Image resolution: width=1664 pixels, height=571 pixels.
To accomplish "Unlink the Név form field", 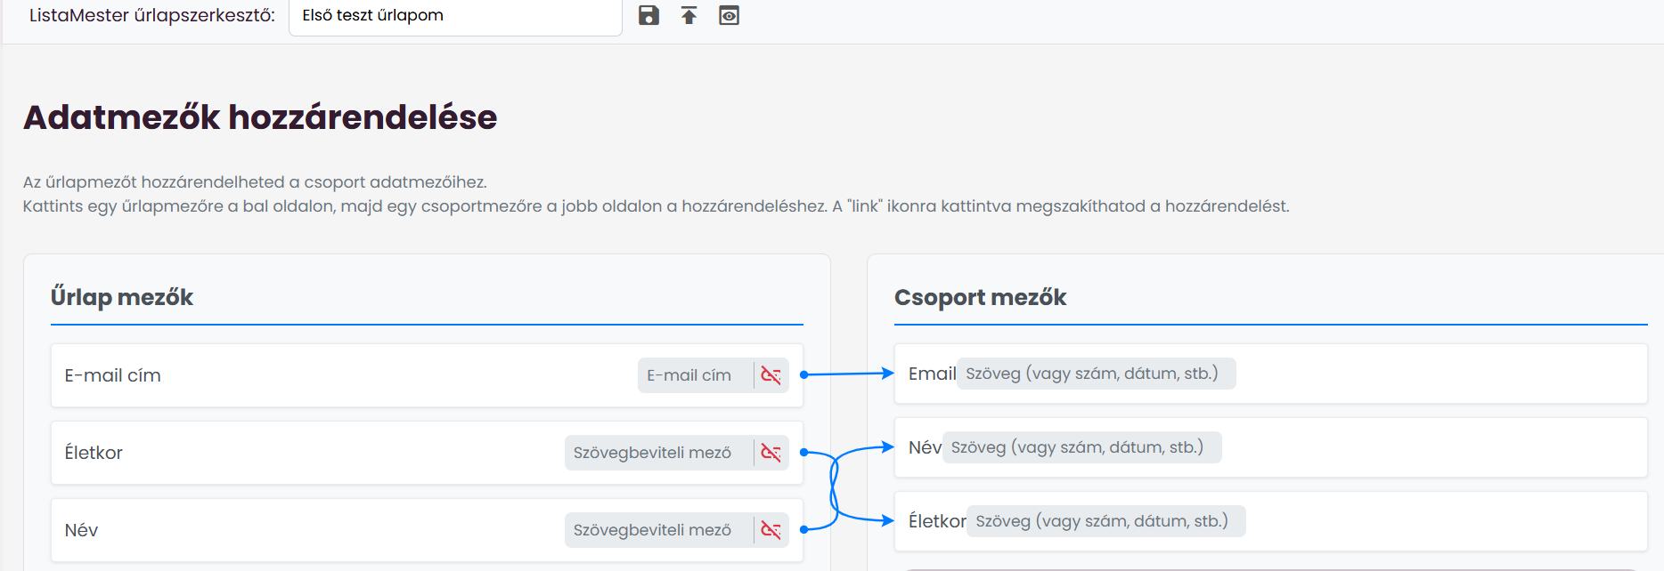I will (x=771, y=530).
